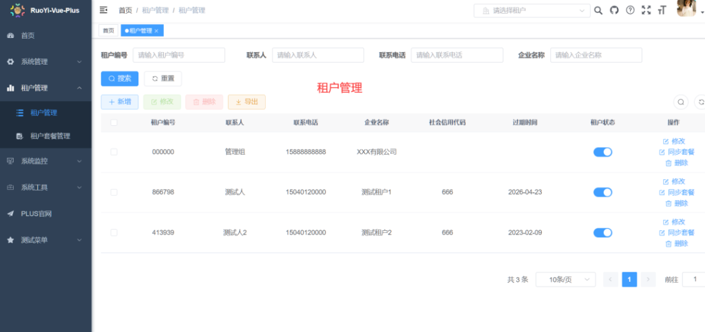The width and height of the screenshot is (705, 332).
Task: Click the 新增 button
Action: [x=120, y=102]
